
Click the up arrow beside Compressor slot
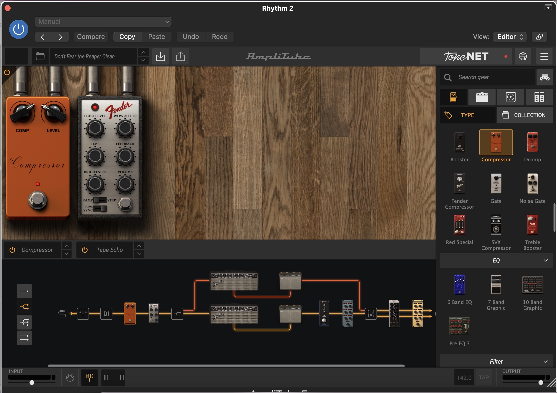(x=67, y=246)
